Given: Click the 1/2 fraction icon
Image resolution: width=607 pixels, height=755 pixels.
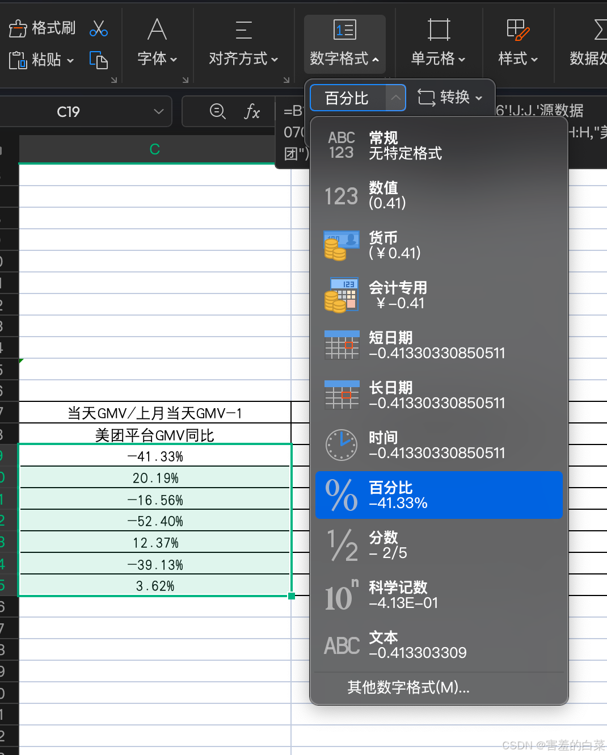Looking at the screenshot, I should [x=342, y=545].
